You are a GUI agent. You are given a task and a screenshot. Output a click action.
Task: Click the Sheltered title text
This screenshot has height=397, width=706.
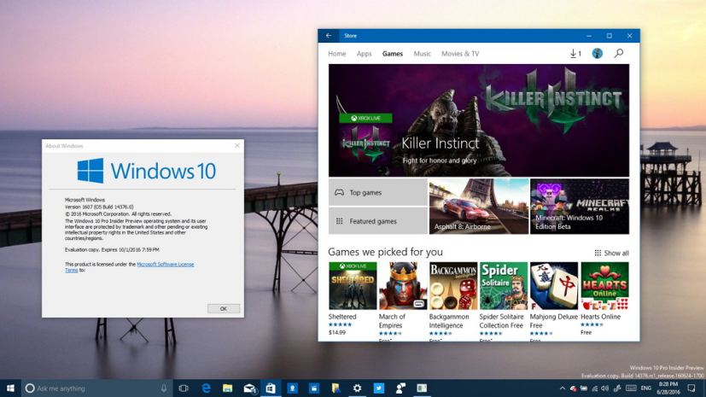click(x=342, y=317)
